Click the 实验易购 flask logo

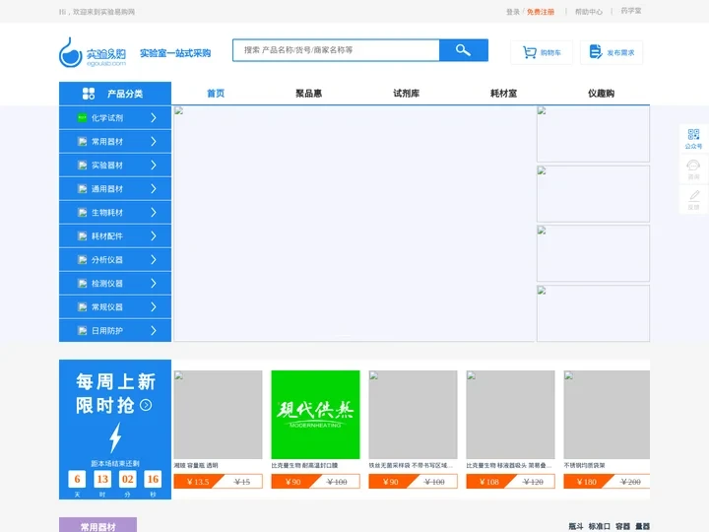93,53
